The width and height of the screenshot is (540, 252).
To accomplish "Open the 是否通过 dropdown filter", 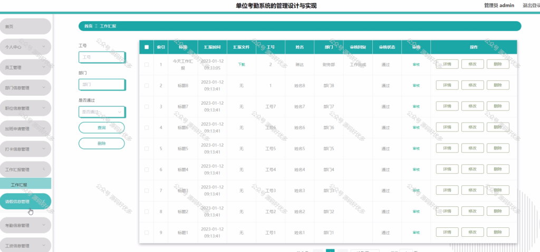I will (102, 112).
